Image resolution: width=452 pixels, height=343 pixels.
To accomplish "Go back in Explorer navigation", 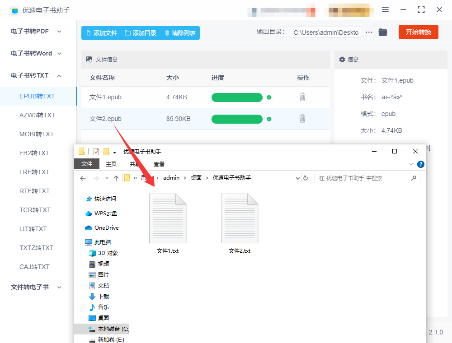I will [83, 178].
